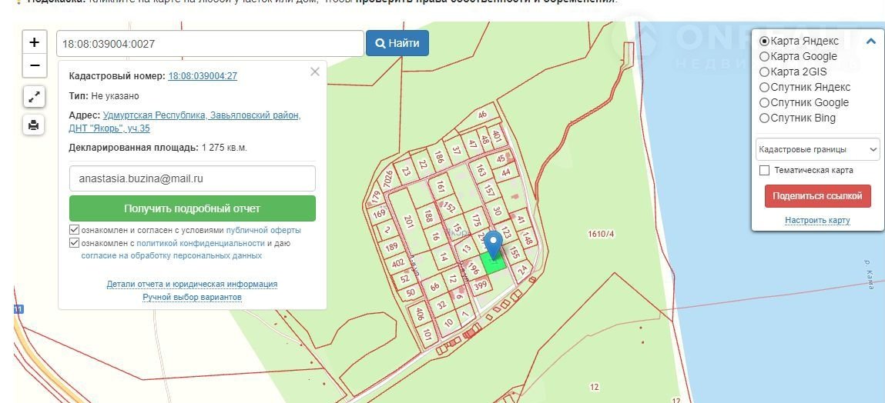
Task: Click the print map icon
Action: coord(34,125)
